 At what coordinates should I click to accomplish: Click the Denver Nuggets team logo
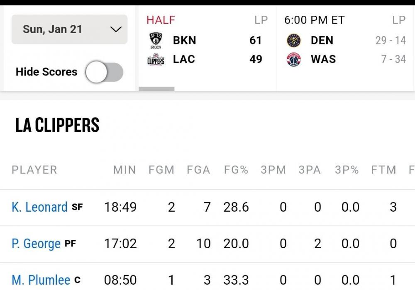coord(293,41)
